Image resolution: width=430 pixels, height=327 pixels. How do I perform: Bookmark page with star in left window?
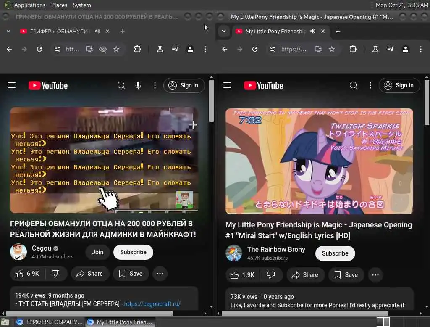click(116, 49)
